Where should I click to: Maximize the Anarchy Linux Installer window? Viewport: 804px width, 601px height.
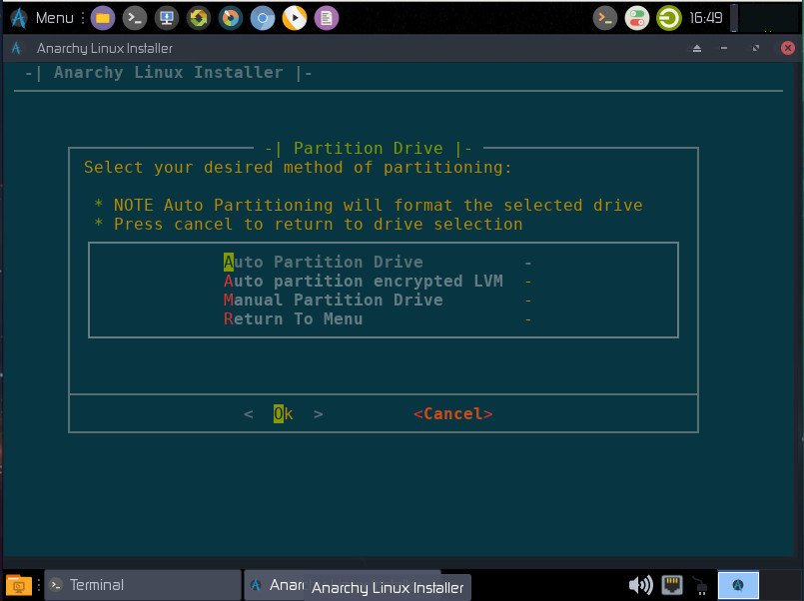pyautogui.click(x=756, y=48)
